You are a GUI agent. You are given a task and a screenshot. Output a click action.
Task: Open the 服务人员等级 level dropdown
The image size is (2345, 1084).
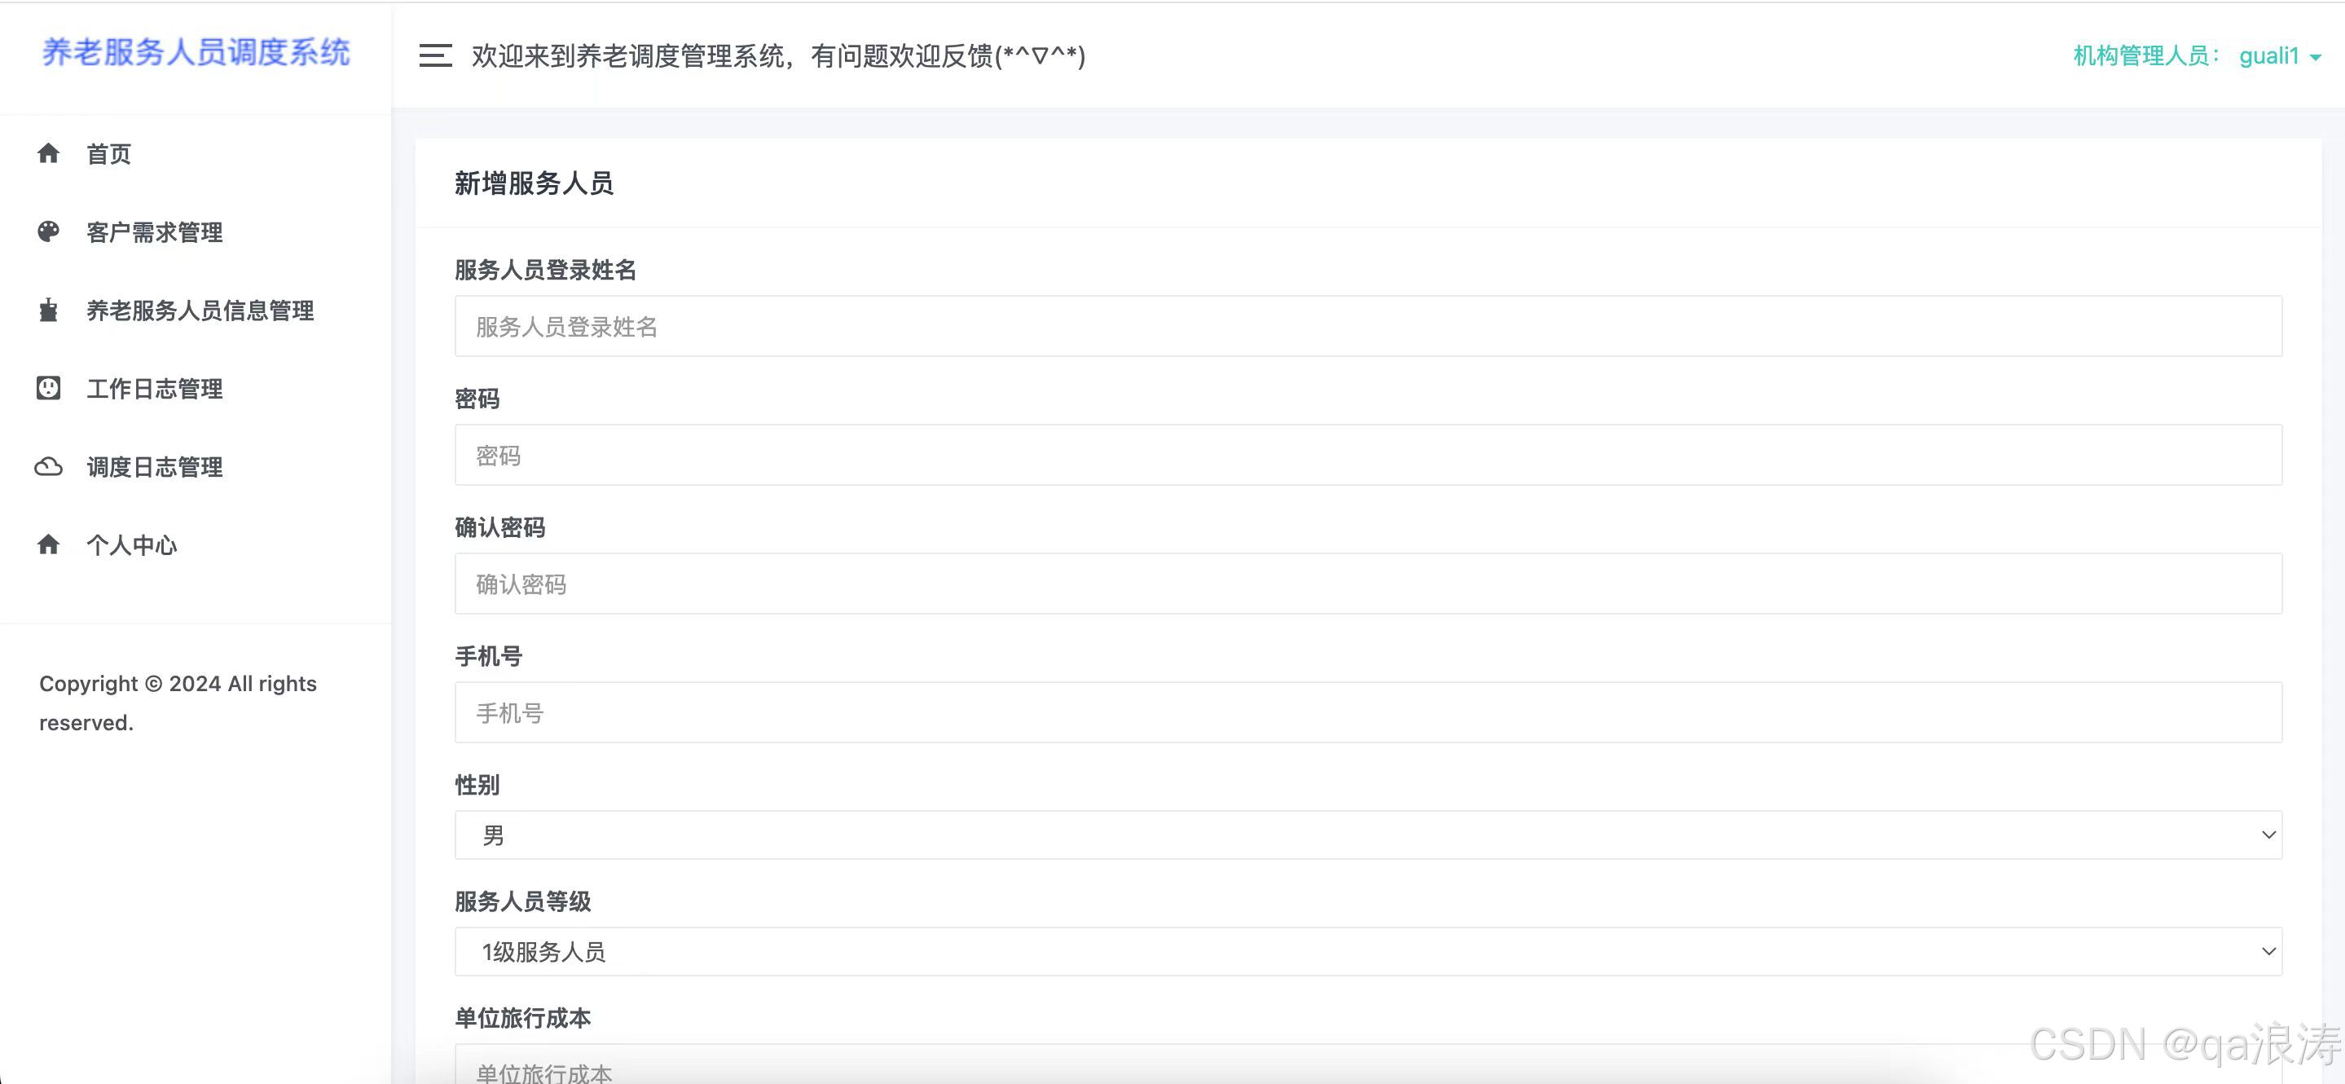pyautogui.click(x=1367, y=951)
